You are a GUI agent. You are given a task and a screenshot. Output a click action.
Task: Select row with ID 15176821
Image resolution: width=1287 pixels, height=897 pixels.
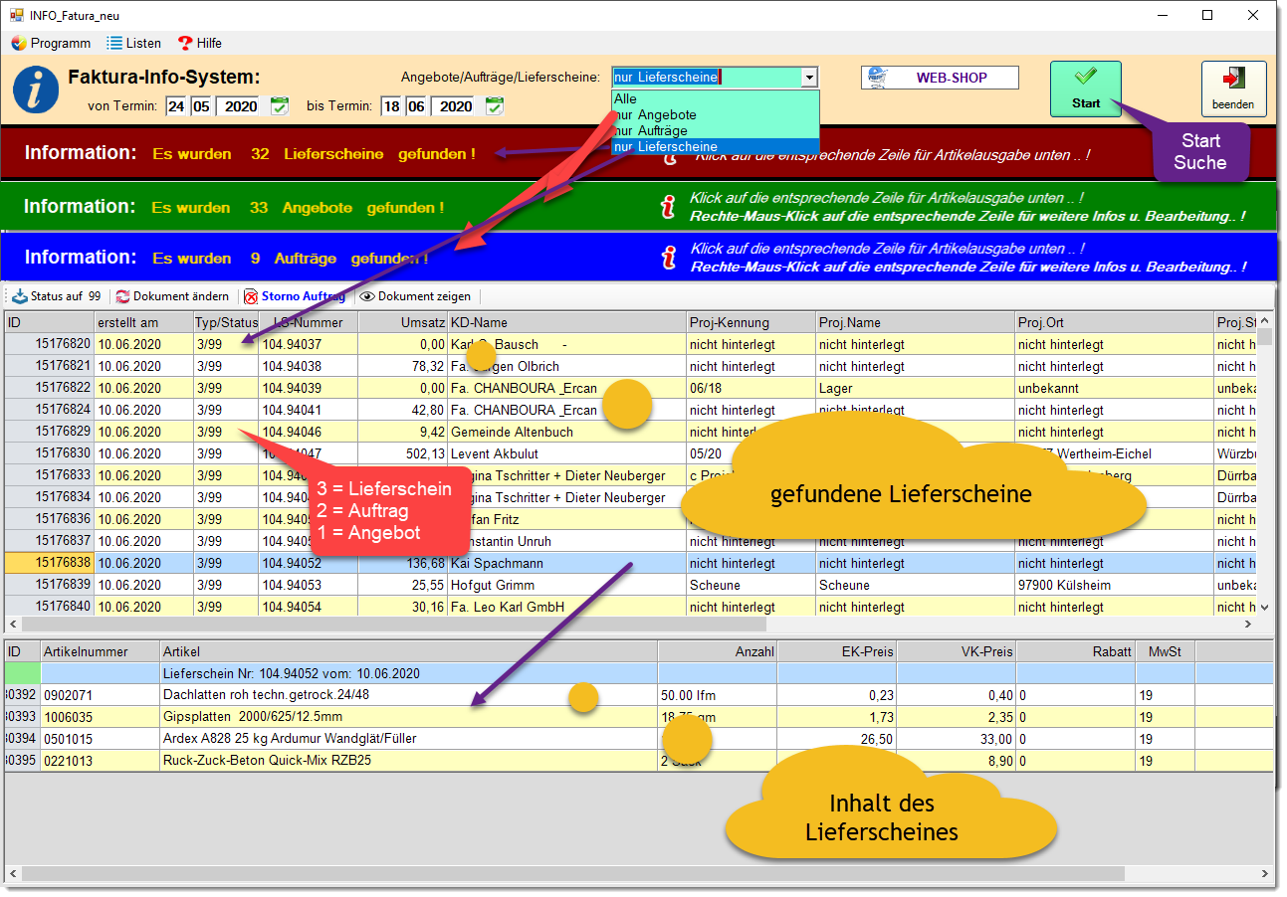pos(630,366)
